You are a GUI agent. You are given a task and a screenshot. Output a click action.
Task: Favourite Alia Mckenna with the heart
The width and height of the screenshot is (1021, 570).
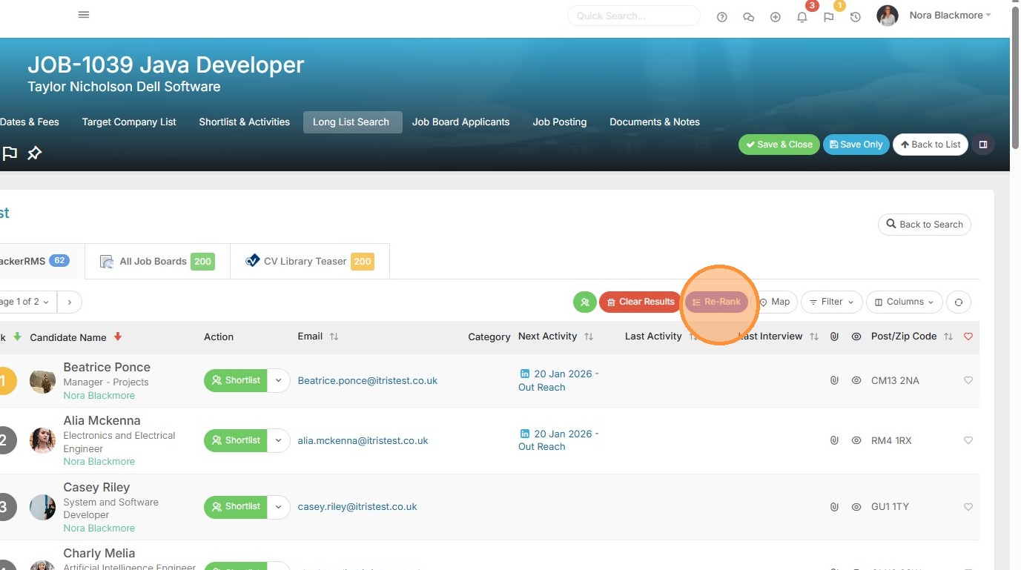coord(968,440)
